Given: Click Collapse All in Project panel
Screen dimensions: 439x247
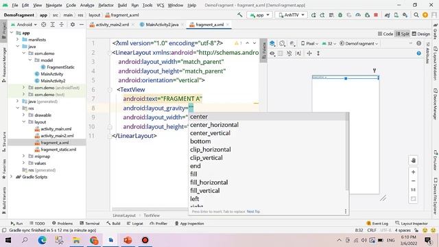Looking at the screenshot, I should [61, 25].
